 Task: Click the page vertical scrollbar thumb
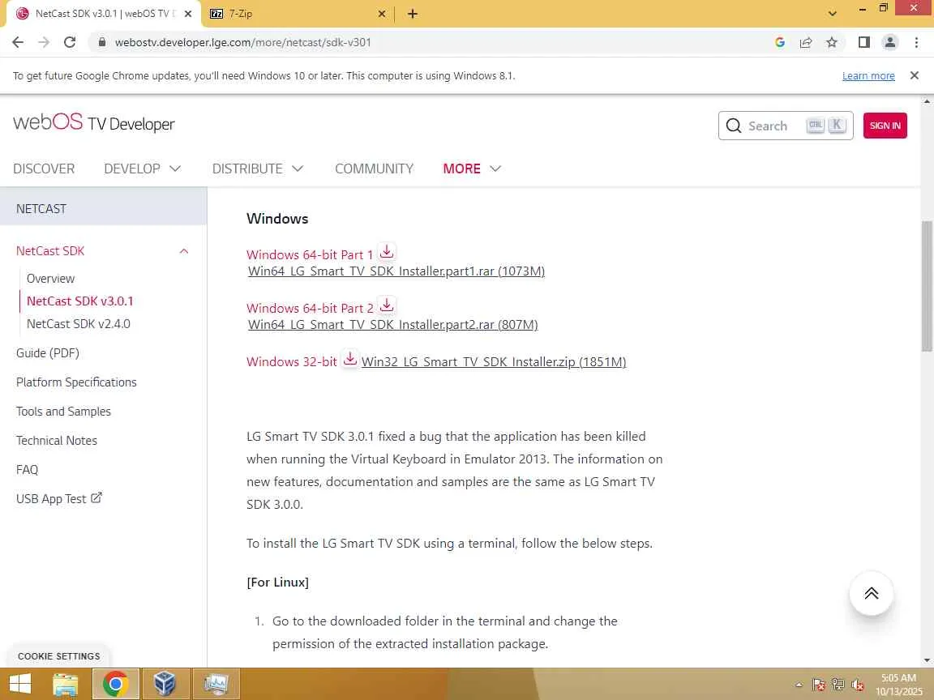point(926,286)
